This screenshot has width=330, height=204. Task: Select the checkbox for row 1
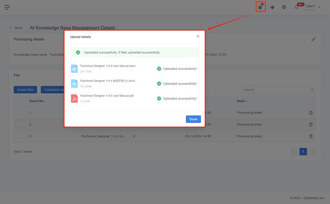[18, 113]
